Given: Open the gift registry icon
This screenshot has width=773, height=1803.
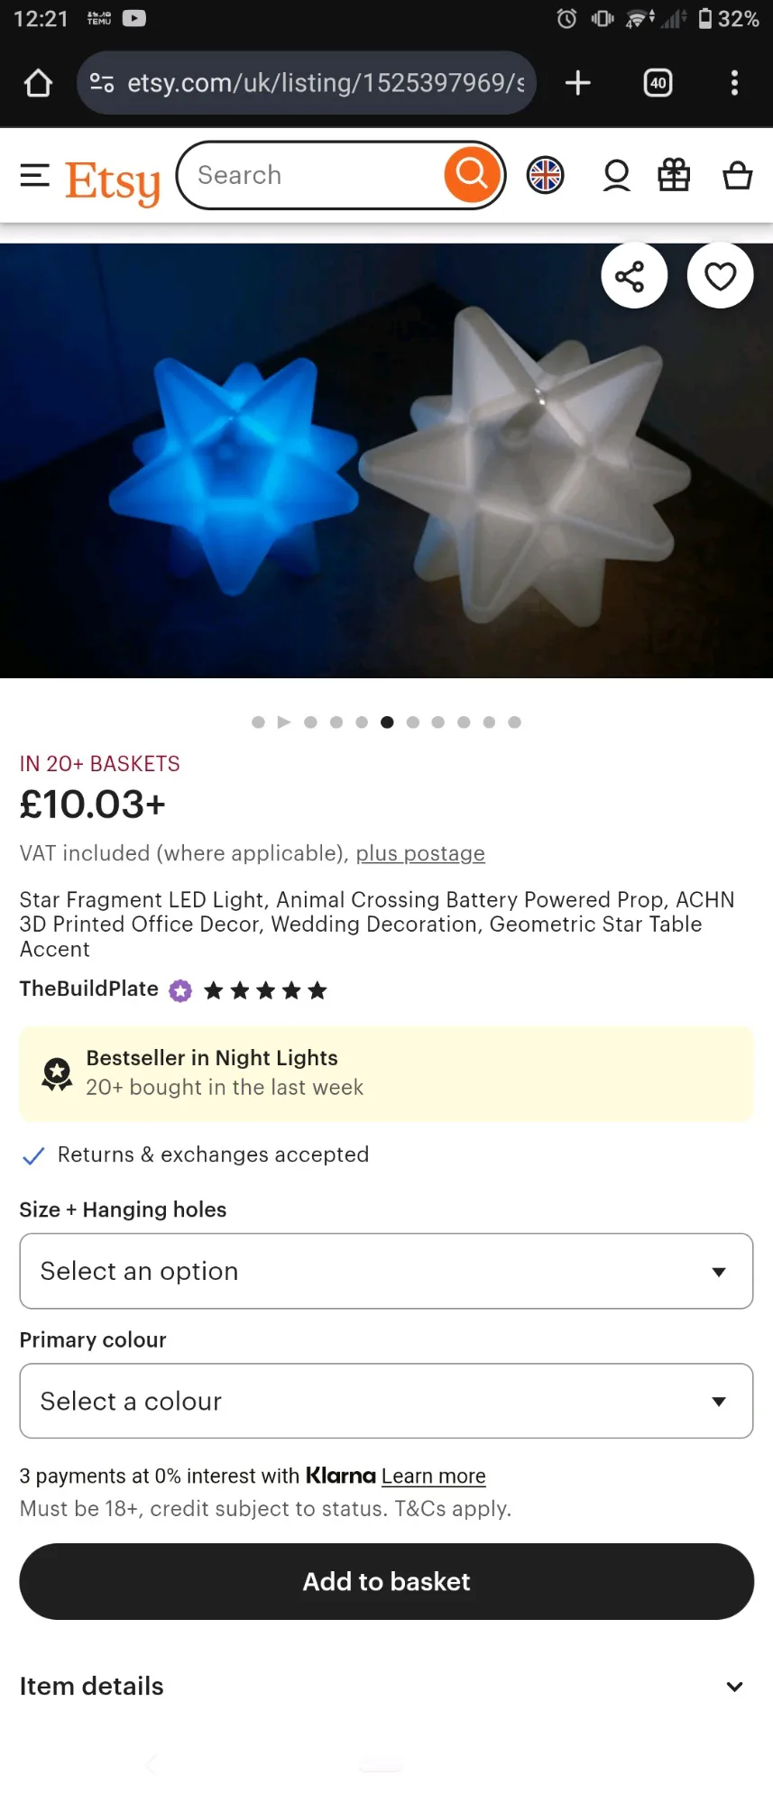Looking at the screenshot, I should pyautogui.click(x=674, y=175).
